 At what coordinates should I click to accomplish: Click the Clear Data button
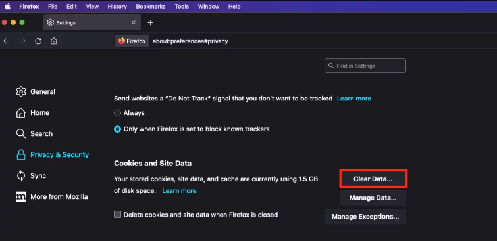[373, 179]
